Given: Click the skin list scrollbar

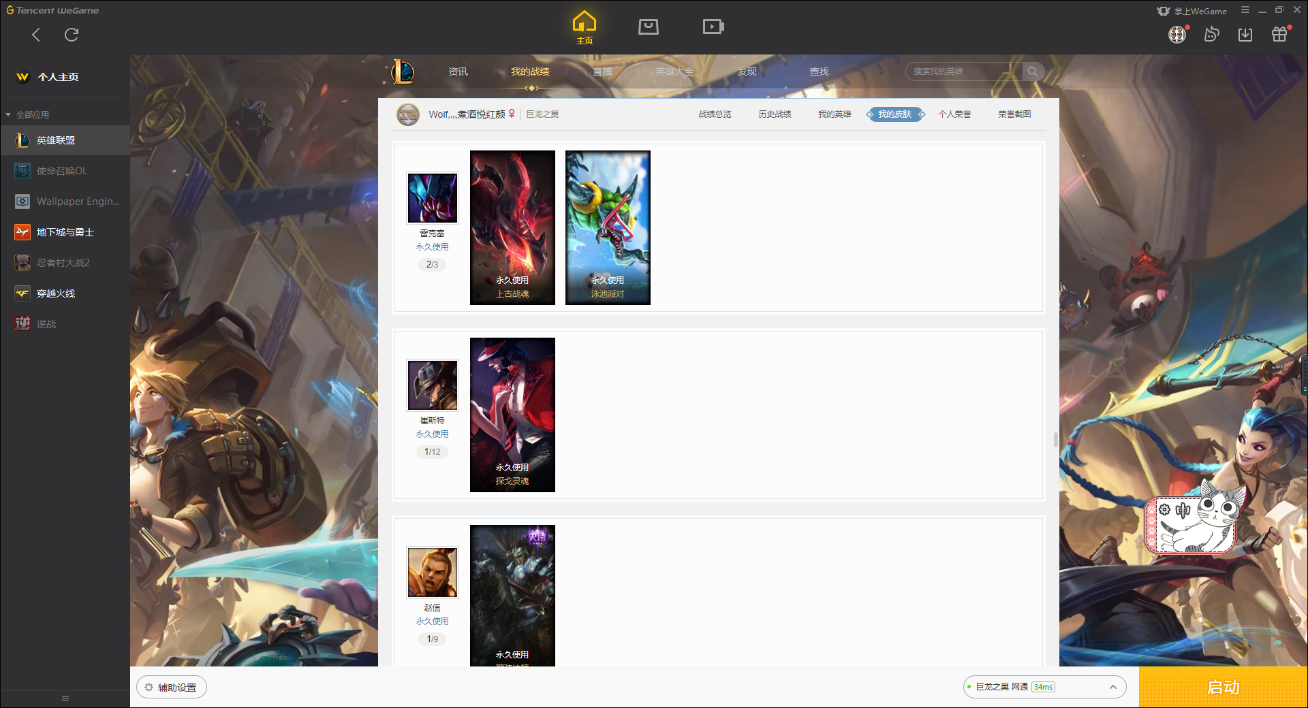Looking at the screenshot, I should tap(1056, 440).
